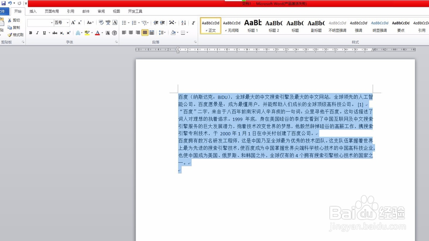Screen dimensions: 429x241
Task: Apply the 无间隔 (No Spacing) style
Action: [x=232, y=26]
